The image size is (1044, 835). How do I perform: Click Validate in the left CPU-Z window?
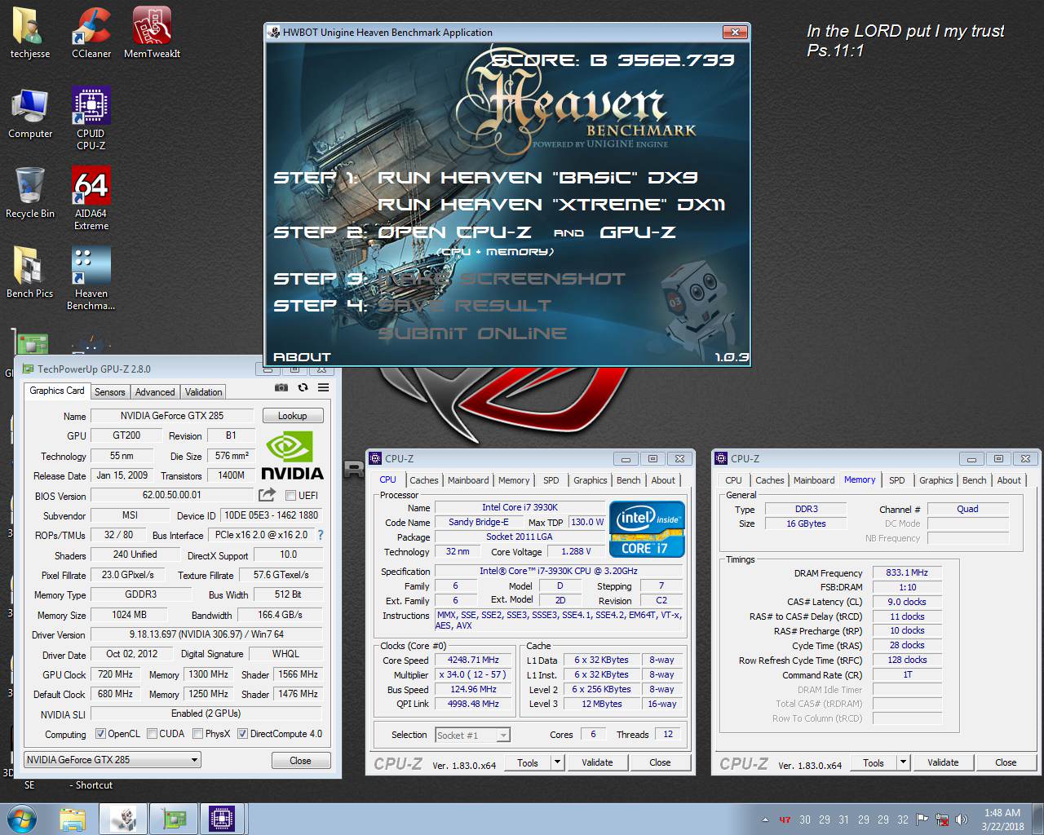pyautogui.click(x=597, y=762)
